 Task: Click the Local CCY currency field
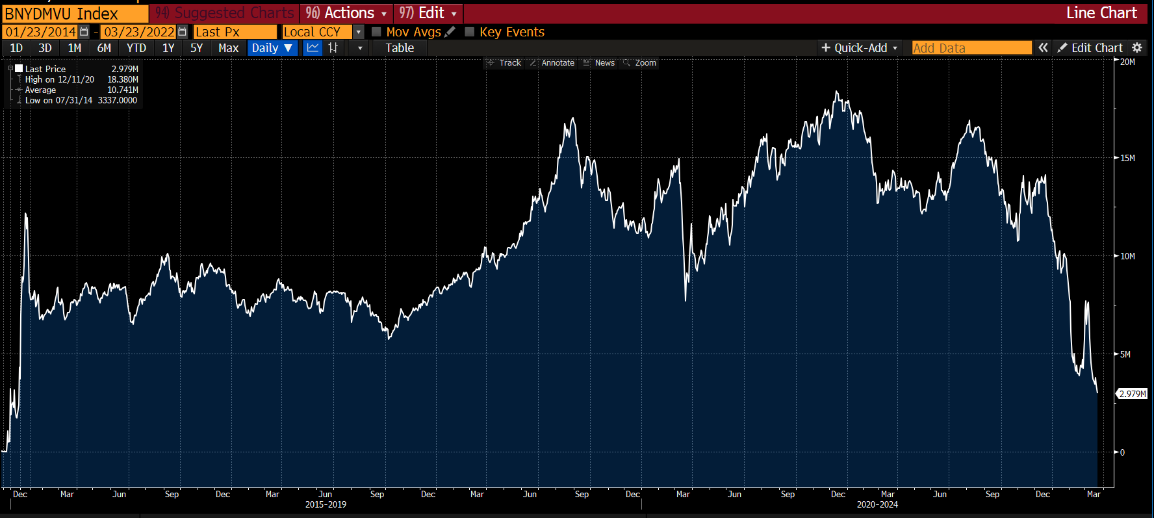coord(317,32)
